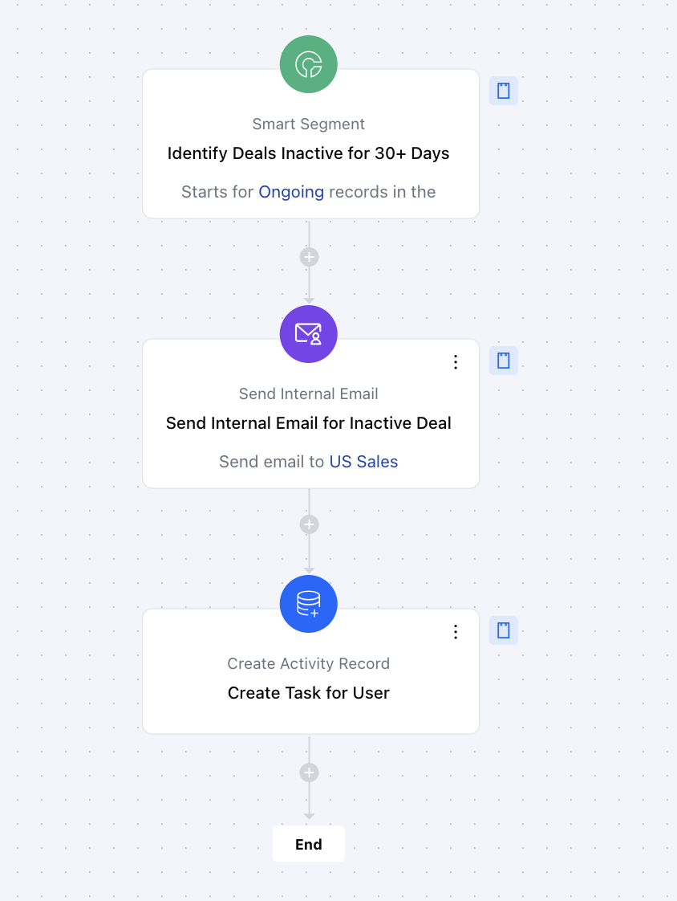Add step after Smart Segment via plus icon
The height and width of the screenshot is (901, 677).
point(309,257)
